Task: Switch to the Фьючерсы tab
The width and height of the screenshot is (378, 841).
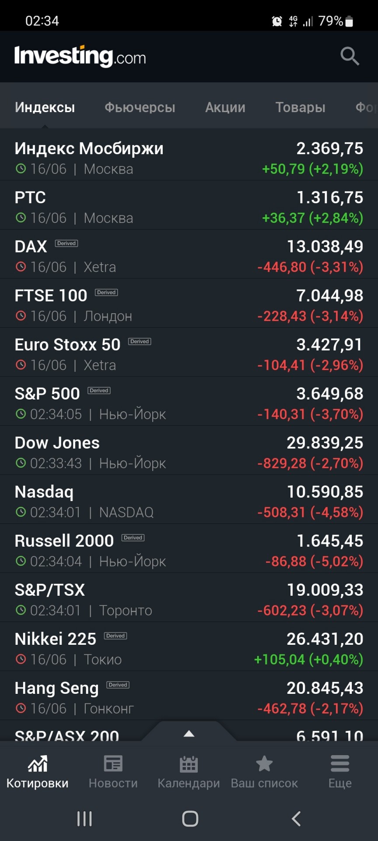Action: pos(140,107)
